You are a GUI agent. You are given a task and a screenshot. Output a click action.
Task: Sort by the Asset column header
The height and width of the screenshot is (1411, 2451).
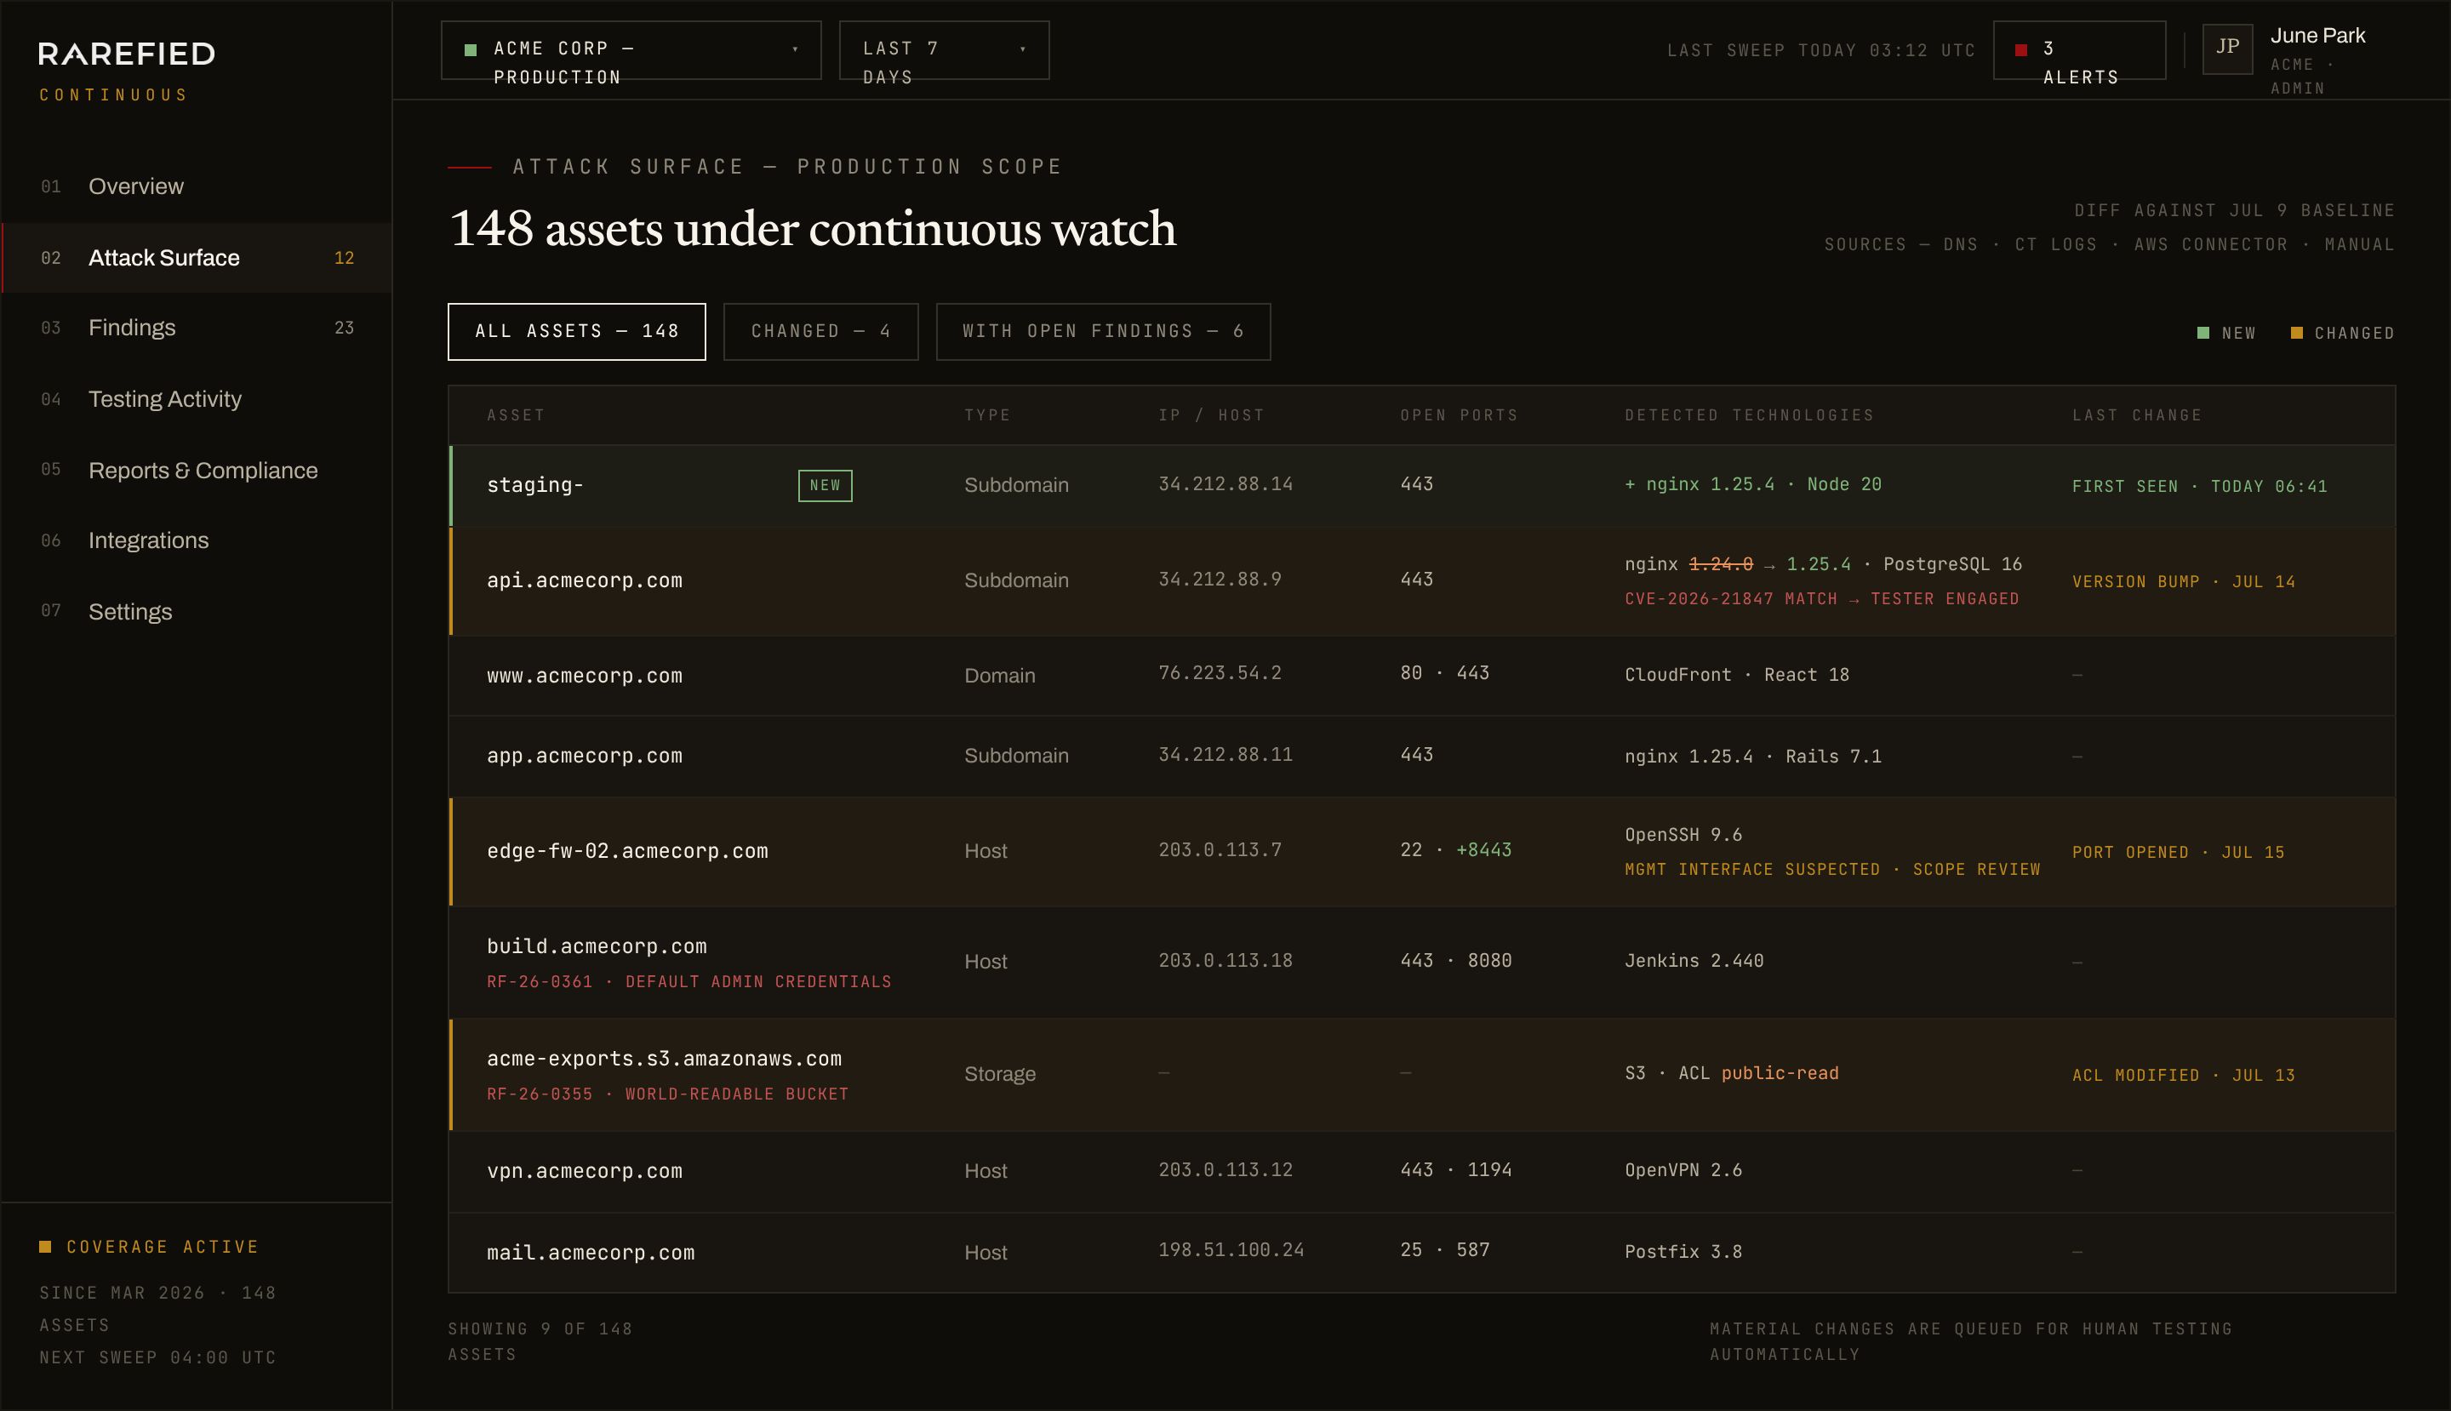[516, 414]
